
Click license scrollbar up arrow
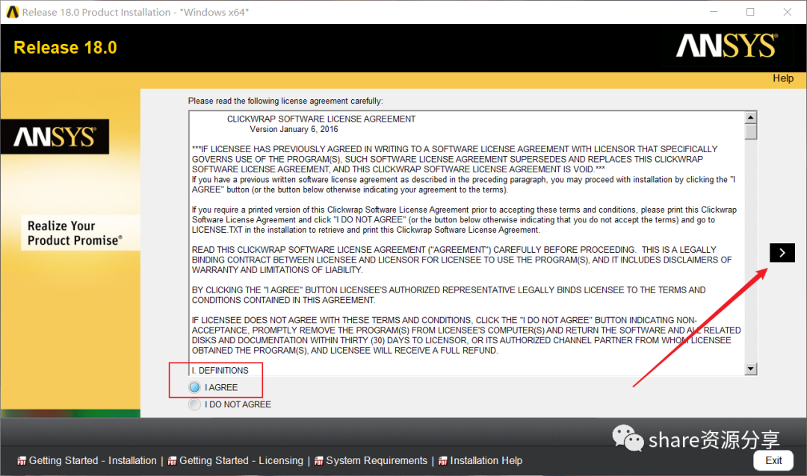click(x=751, y=117)
